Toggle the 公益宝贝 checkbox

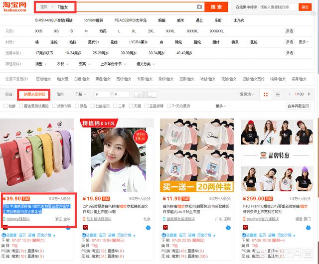coord(92,106)
